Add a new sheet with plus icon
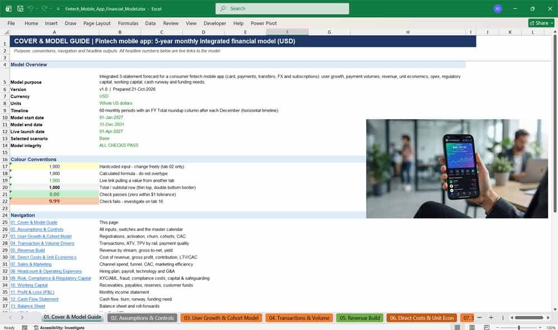Screen dimensions: 558x330 pos(491,318)
